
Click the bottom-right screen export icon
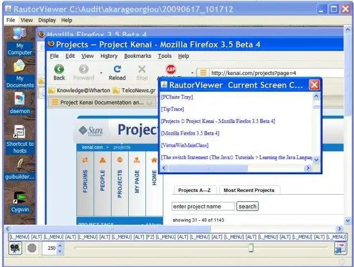tap(341, 248)
